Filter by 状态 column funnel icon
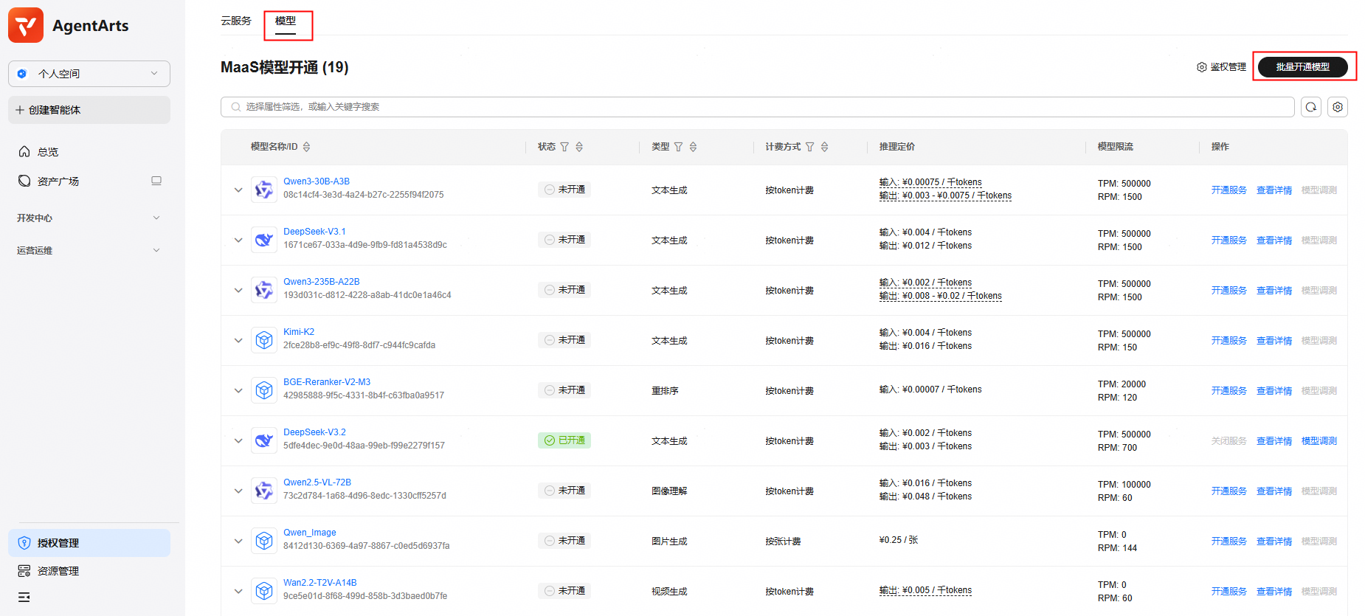1365x616 pixels. [564, 147]
